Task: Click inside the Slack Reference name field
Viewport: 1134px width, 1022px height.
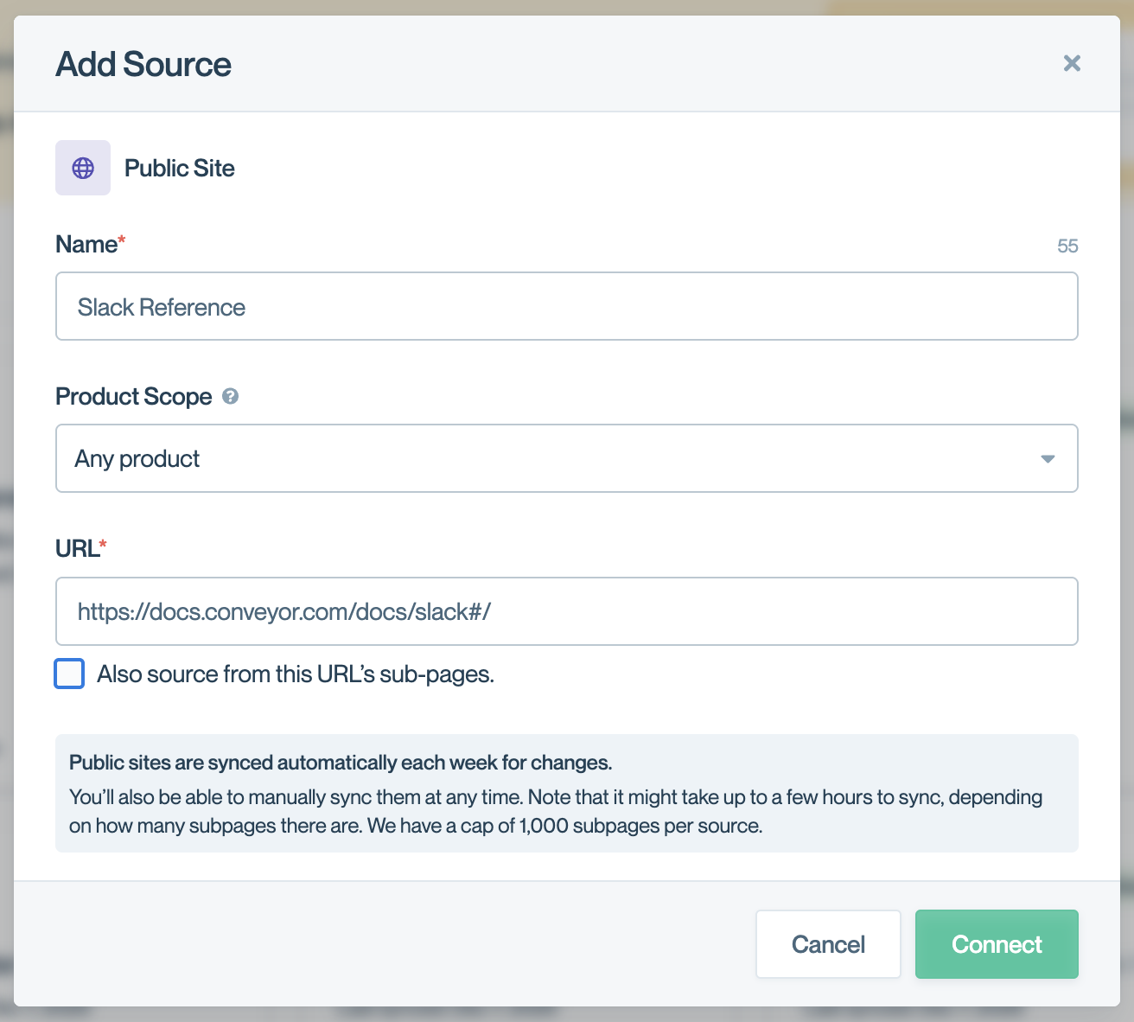Action: click(x=566, y=306)
